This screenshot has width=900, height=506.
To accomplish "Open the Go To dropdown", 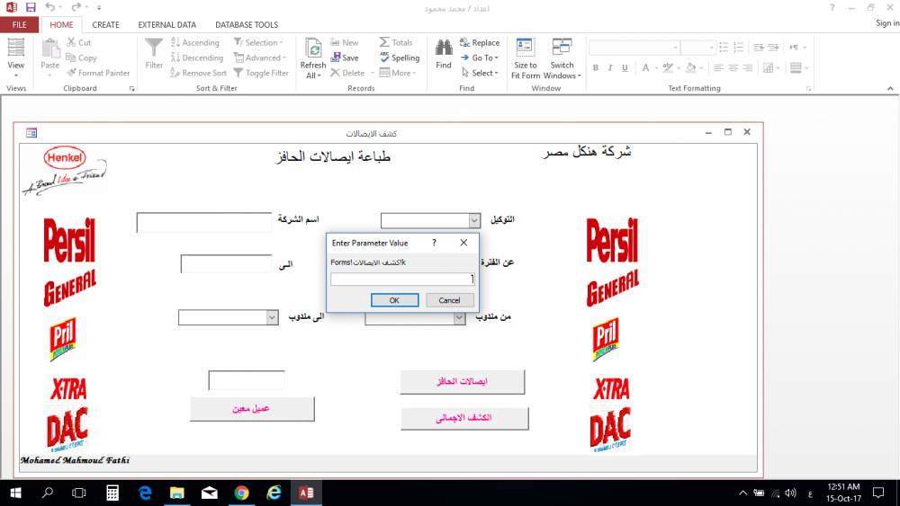I will pos(480,58).
